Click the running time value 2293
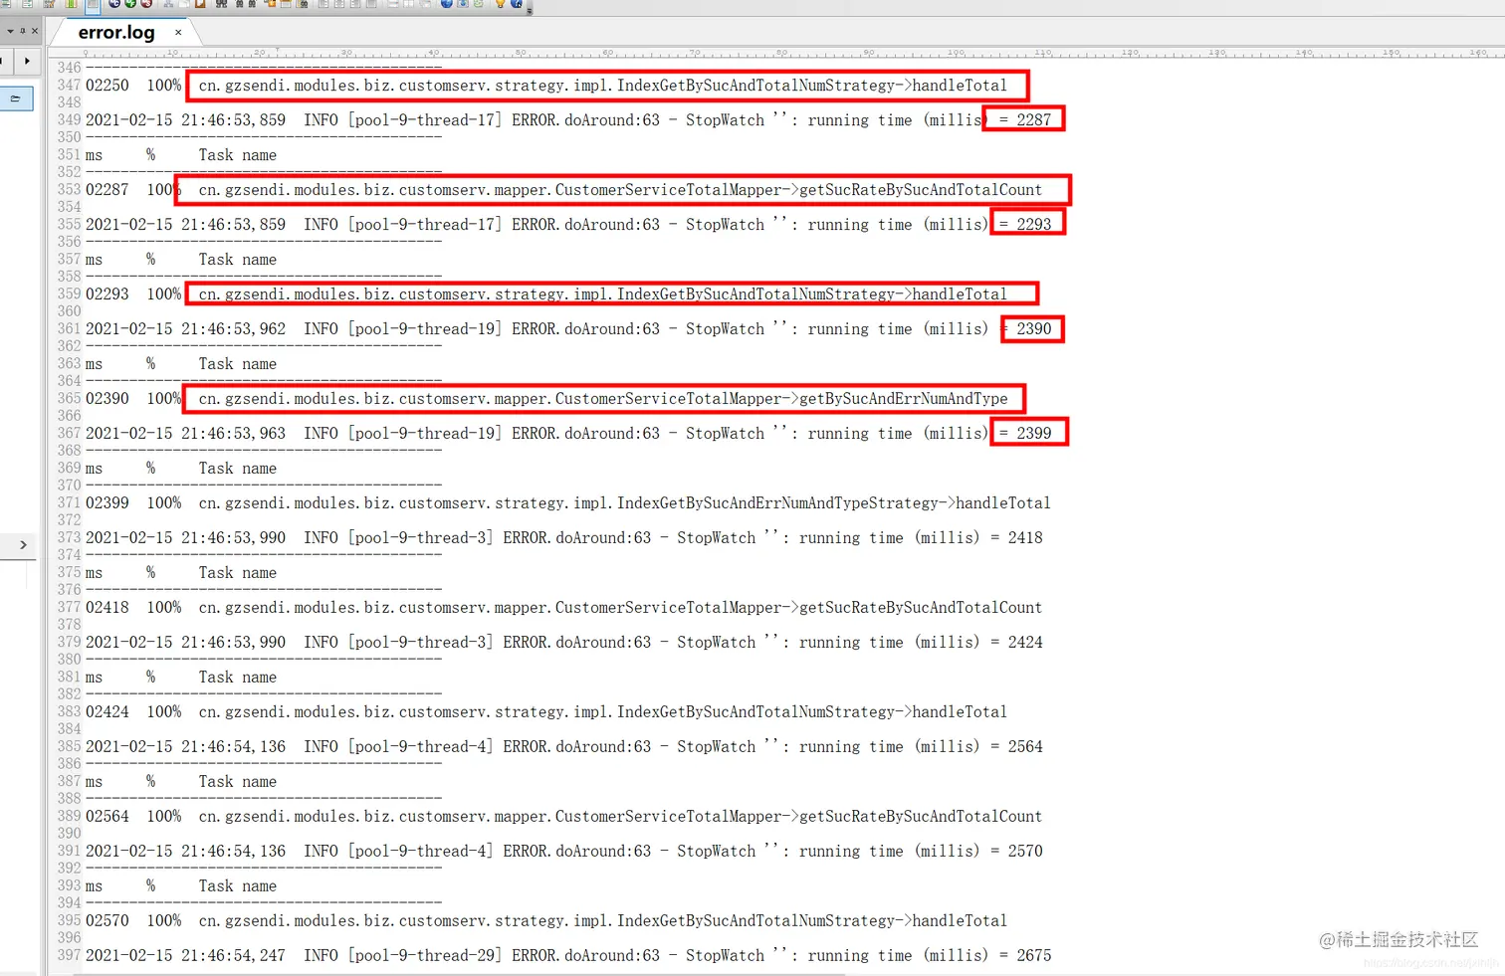 (1034, 225)
